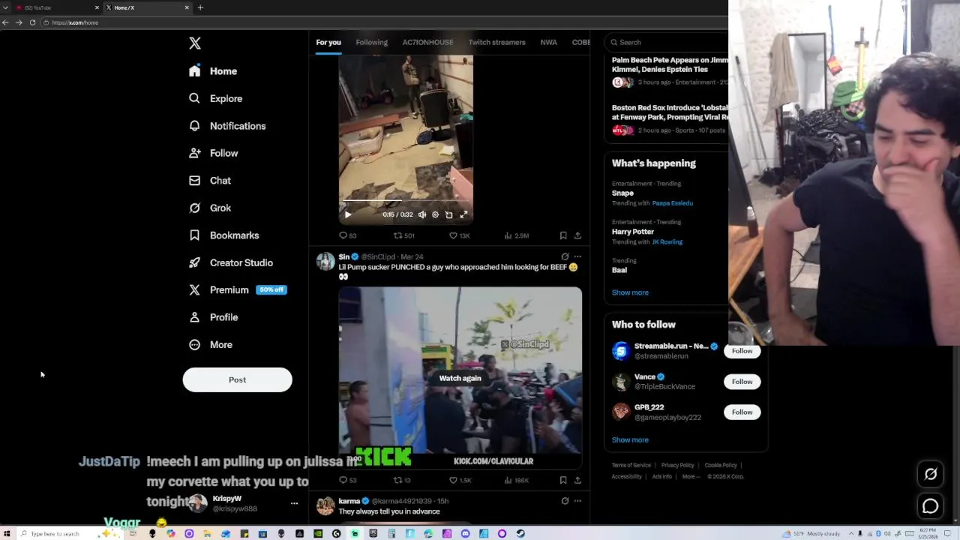Bookmark the post with 2.9M views

[x=563, y=235]
